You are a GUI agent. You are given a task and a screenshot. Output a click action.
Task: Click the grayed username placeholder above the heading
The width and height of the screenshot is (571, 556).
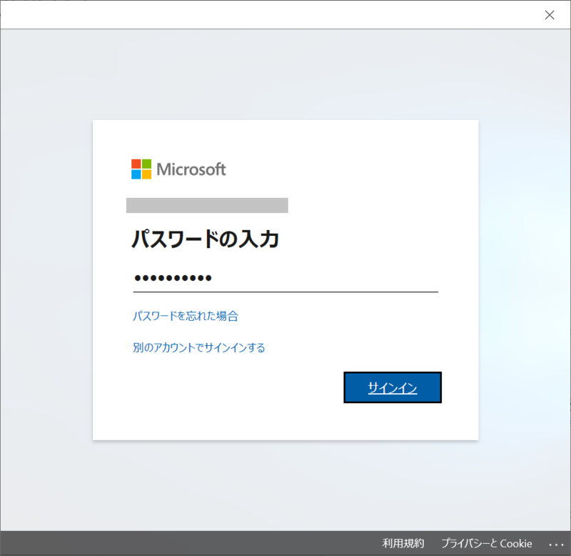(207, 205)
